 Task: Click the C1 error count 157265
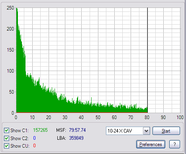[40, 130]
